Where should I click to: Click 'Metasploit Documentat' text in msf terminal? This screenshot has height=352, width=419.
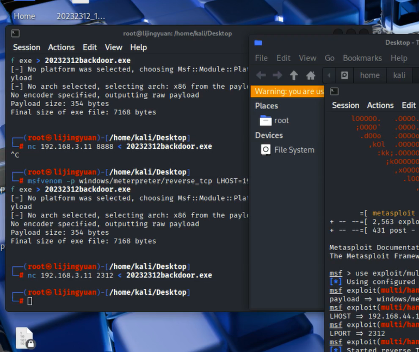[x=374, y=247]
